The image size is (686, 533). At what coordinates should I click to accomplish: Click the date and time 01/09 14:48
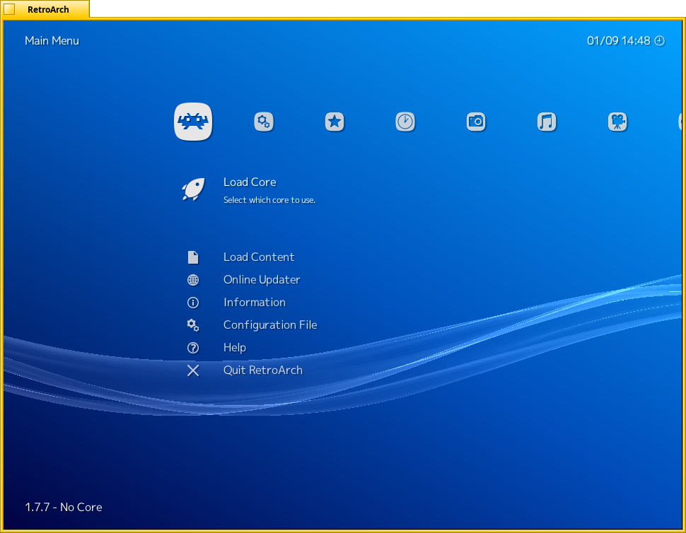619,41
